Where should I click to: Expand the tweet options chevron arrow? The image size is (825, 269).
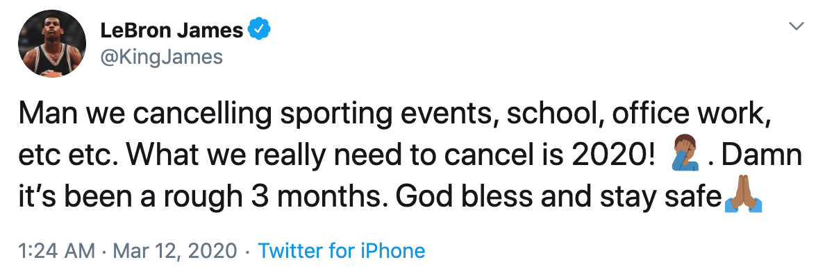coord(797,26)
